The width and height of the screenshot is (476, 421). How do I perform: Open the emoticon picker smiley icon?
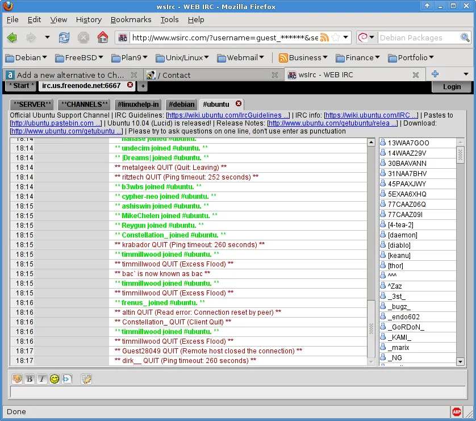54,379
